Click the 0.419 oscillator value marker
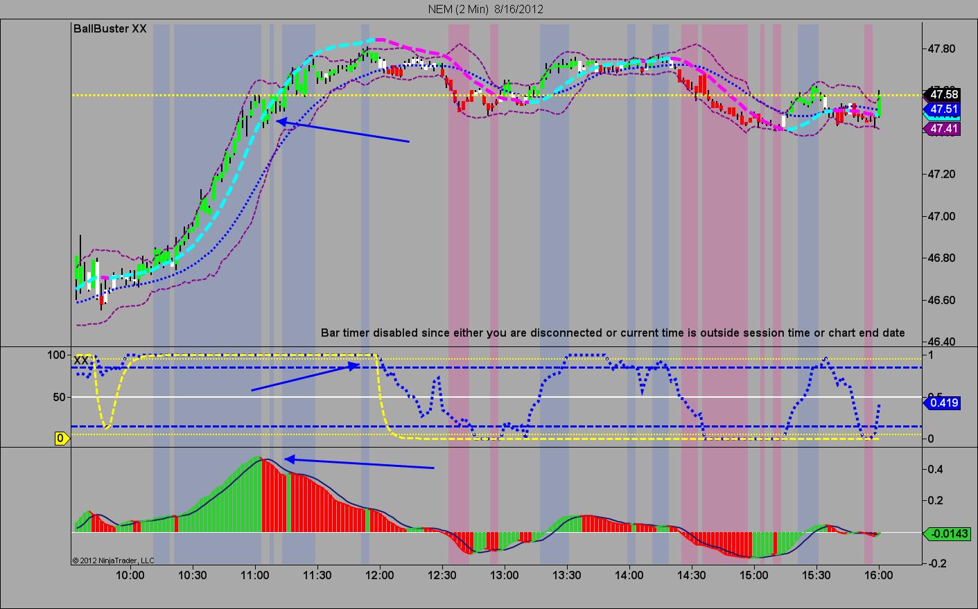 click(x=943, y=403)
